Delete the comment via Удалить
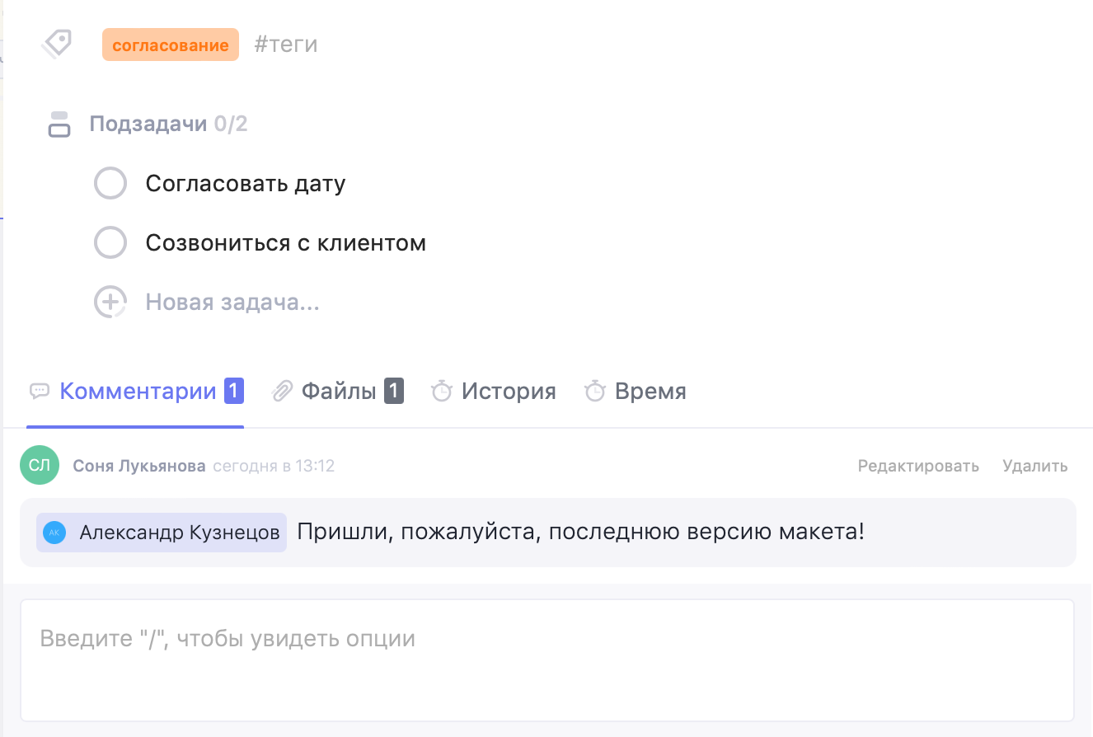The height and width of the screenshot is (737, 1093). point(1034,465)
